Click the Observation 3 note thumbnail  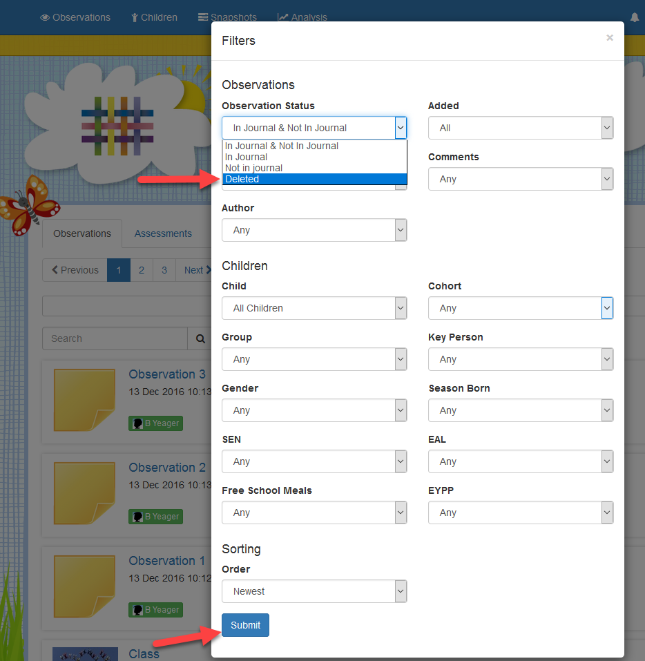pyautogui.click(x=85, y=400)
